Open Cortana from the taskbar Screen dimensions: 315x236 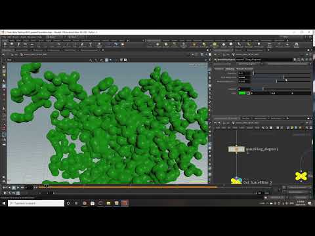tap(68, 203)
